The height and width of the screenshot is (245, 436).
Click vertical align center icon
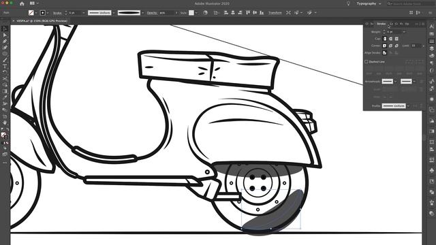(254, 13)
